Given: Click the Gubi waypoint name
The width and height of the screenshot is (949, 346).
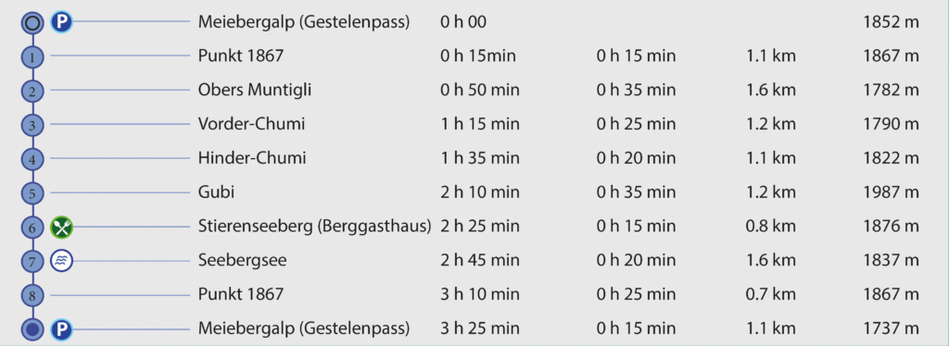Looking at the screenshot, I should (x=216, y=192).
